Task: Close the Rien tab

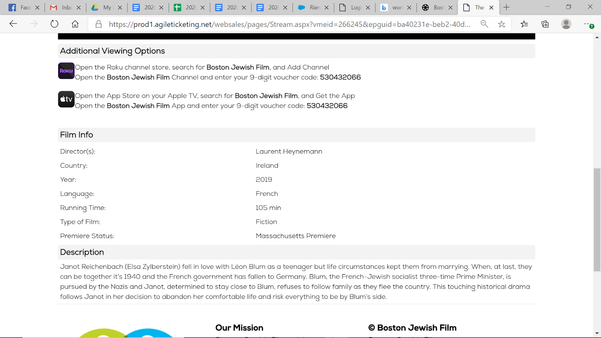Action: click(326, 8)
